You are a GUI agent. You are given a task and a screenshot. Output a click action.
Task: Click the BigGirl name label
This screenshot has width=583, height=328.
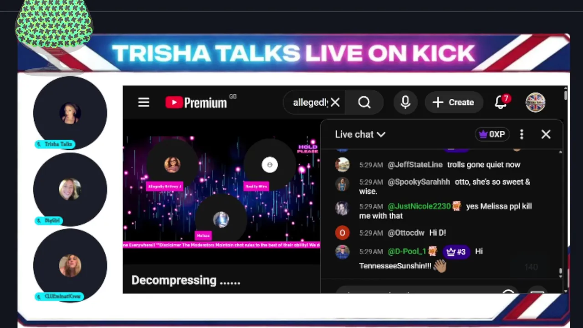click(49, 220)
